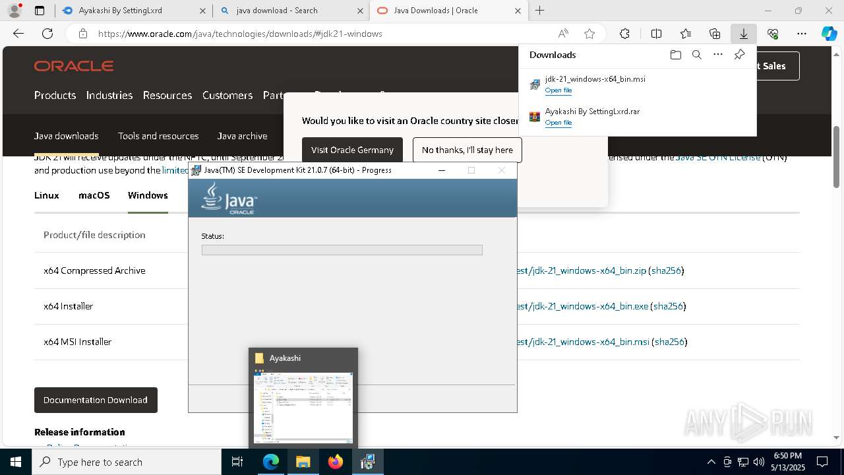Switch to macOS downloads tab
Screen dimensions: 844x475
[x=94, y=195]
